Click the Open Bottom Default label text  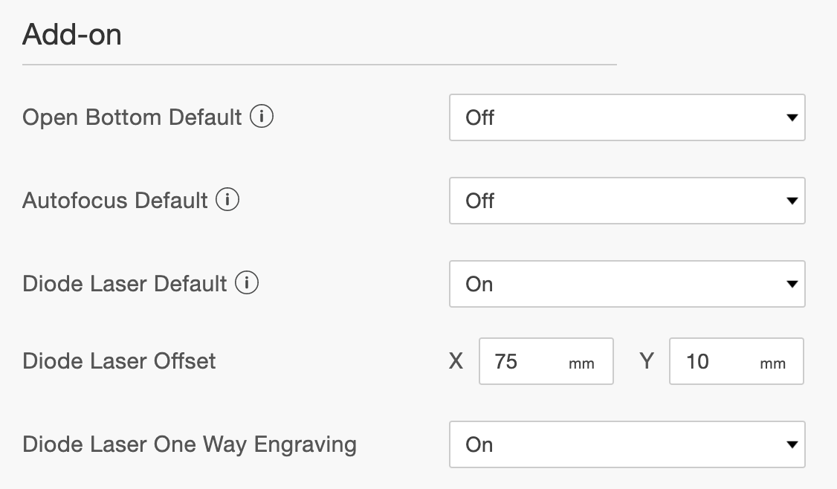click(132, 117)
